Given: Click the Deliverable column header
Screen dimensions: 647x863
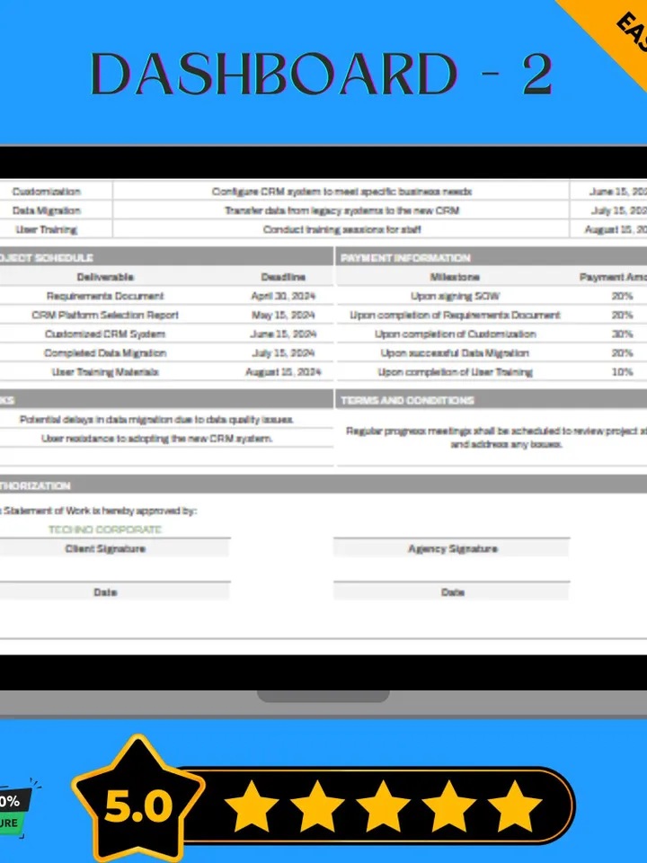Looking at the screenshot, I should [105, 277].
